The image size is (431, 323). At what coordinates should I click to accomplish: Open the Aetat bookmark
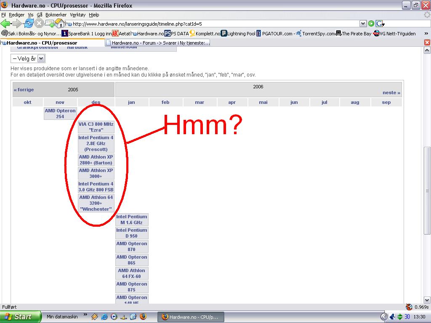121,34
